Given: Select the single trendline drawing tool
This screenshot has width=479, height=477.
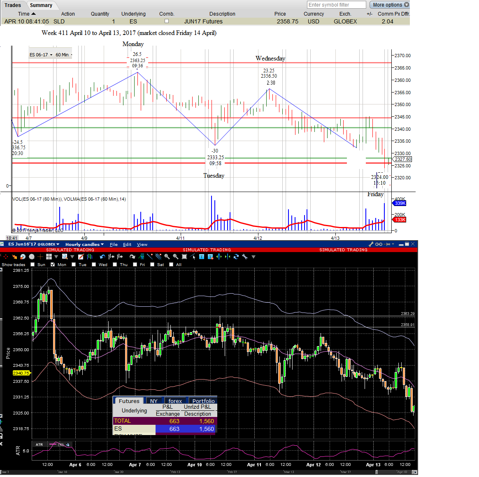Looking at the screenshot, I should click(x=150, y=257).
